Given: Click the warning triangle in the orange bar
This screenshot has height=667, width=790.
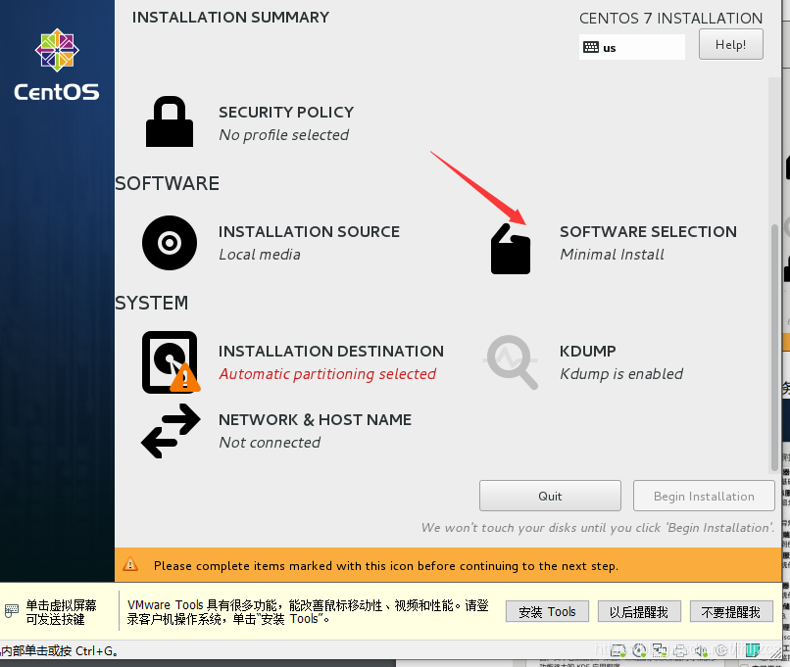Looking at the screenshot, I should coord(130,564).
